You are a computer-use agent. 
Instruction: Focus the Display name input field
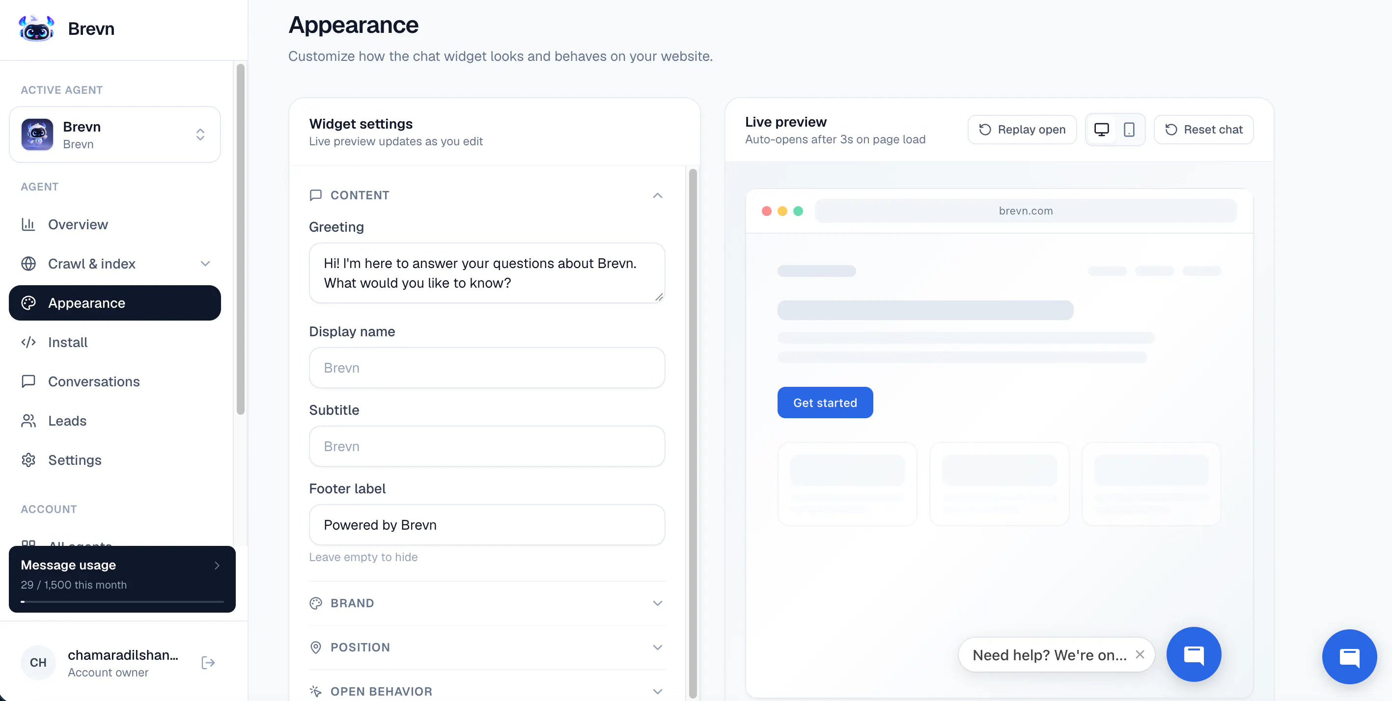click(487, 368)
